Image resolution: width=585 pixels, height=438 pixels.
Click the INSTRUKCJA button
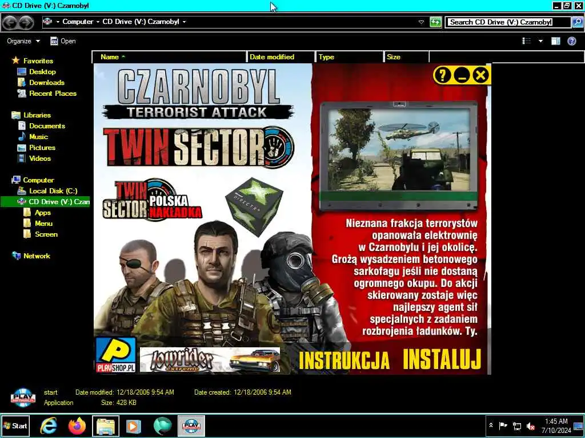tap(344, 360)
